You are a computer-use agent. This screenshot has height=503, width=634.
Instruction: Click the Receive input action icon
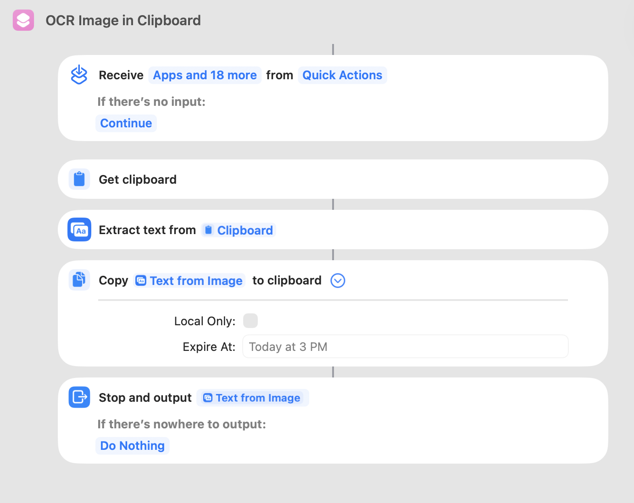pos(79,75)
